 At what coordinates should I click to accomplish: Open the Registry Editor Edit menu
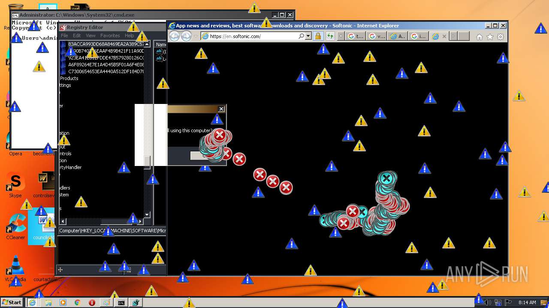click(x=77, y=36)
